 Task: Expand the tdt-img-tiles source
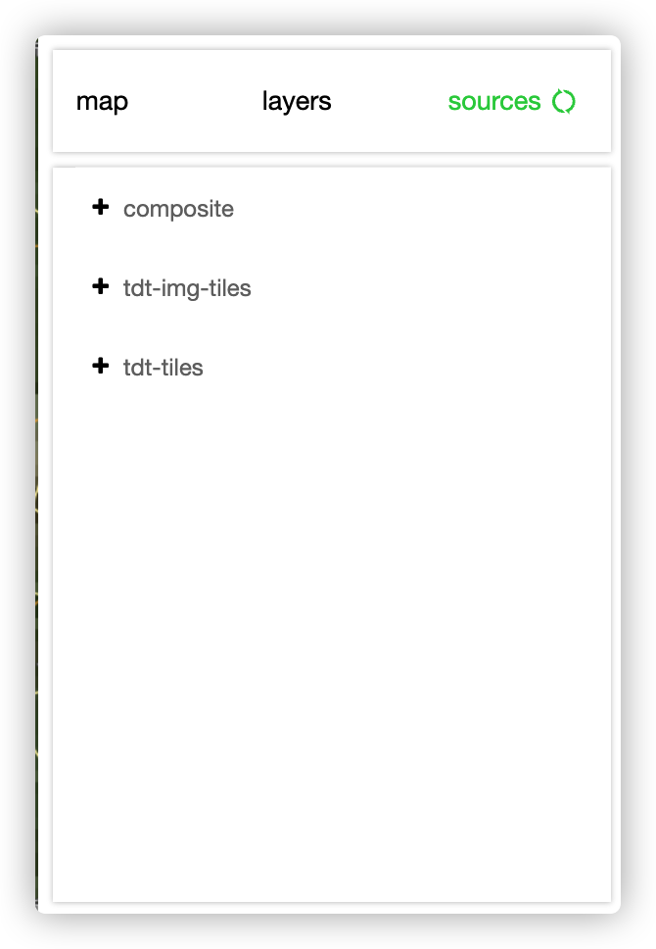(171, 287)
